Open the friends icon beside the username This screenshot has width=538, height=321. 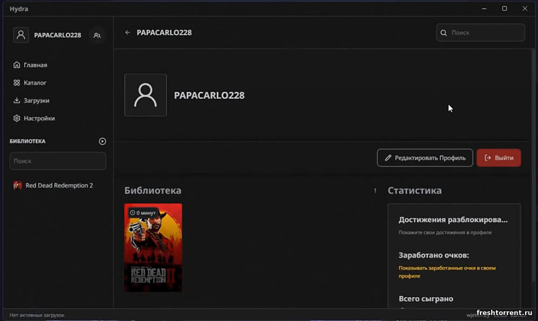(97, 35)
